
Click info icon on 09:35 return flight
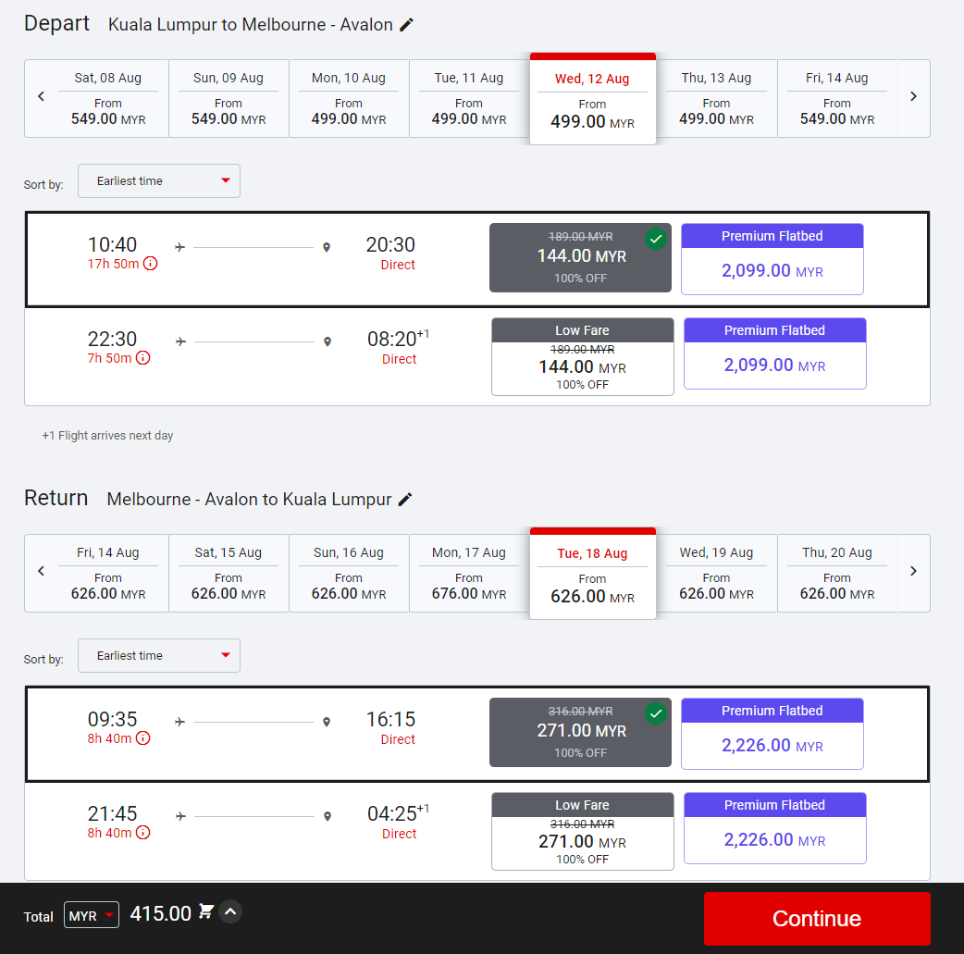point(143,738)
